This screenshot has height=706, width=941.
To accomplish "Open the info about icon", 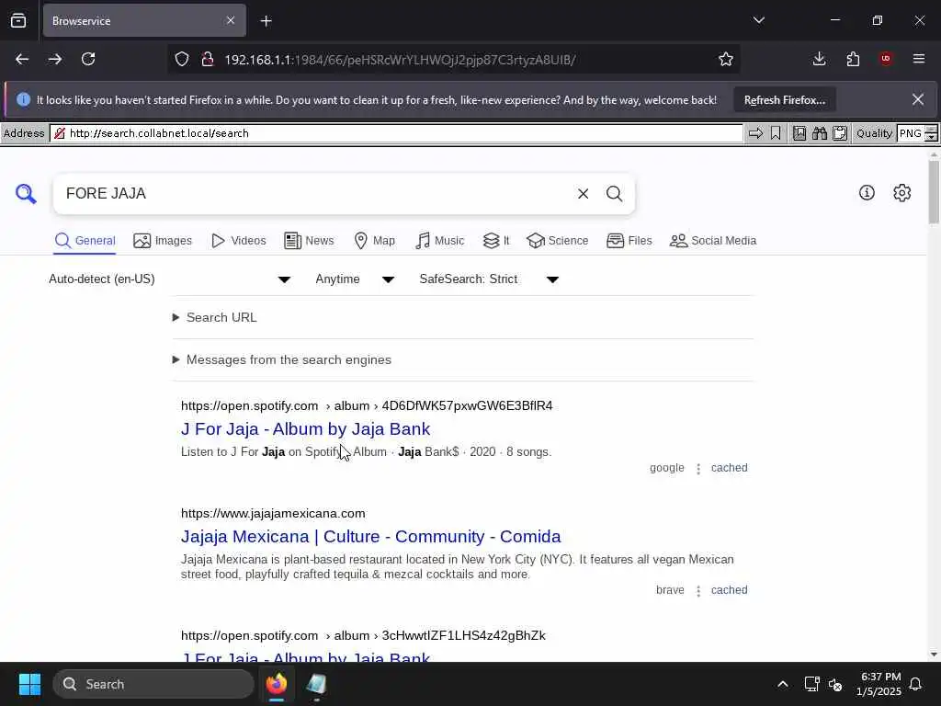I will (867, 193).
